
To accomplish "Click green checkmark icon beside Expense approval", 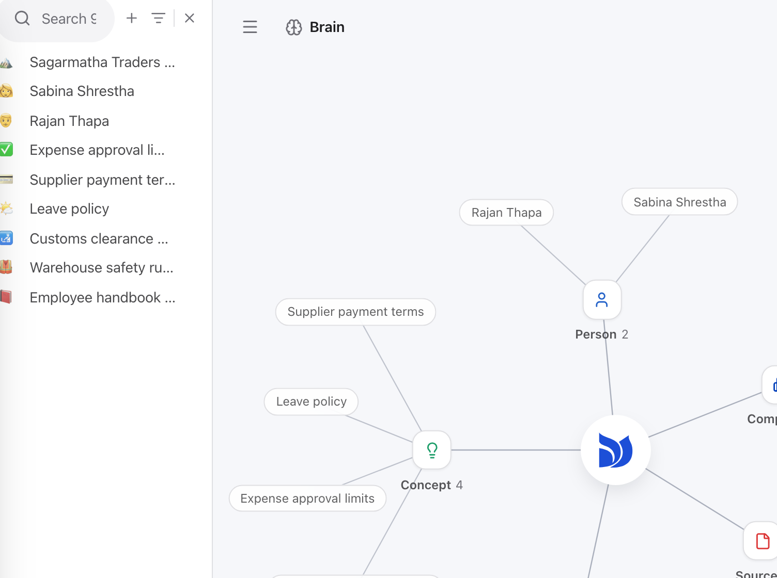I will pyautogui.click(x=6, y=150).
